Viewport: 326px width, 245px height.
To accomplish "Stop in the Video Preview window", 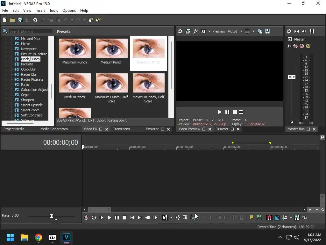I will point(235,112).
